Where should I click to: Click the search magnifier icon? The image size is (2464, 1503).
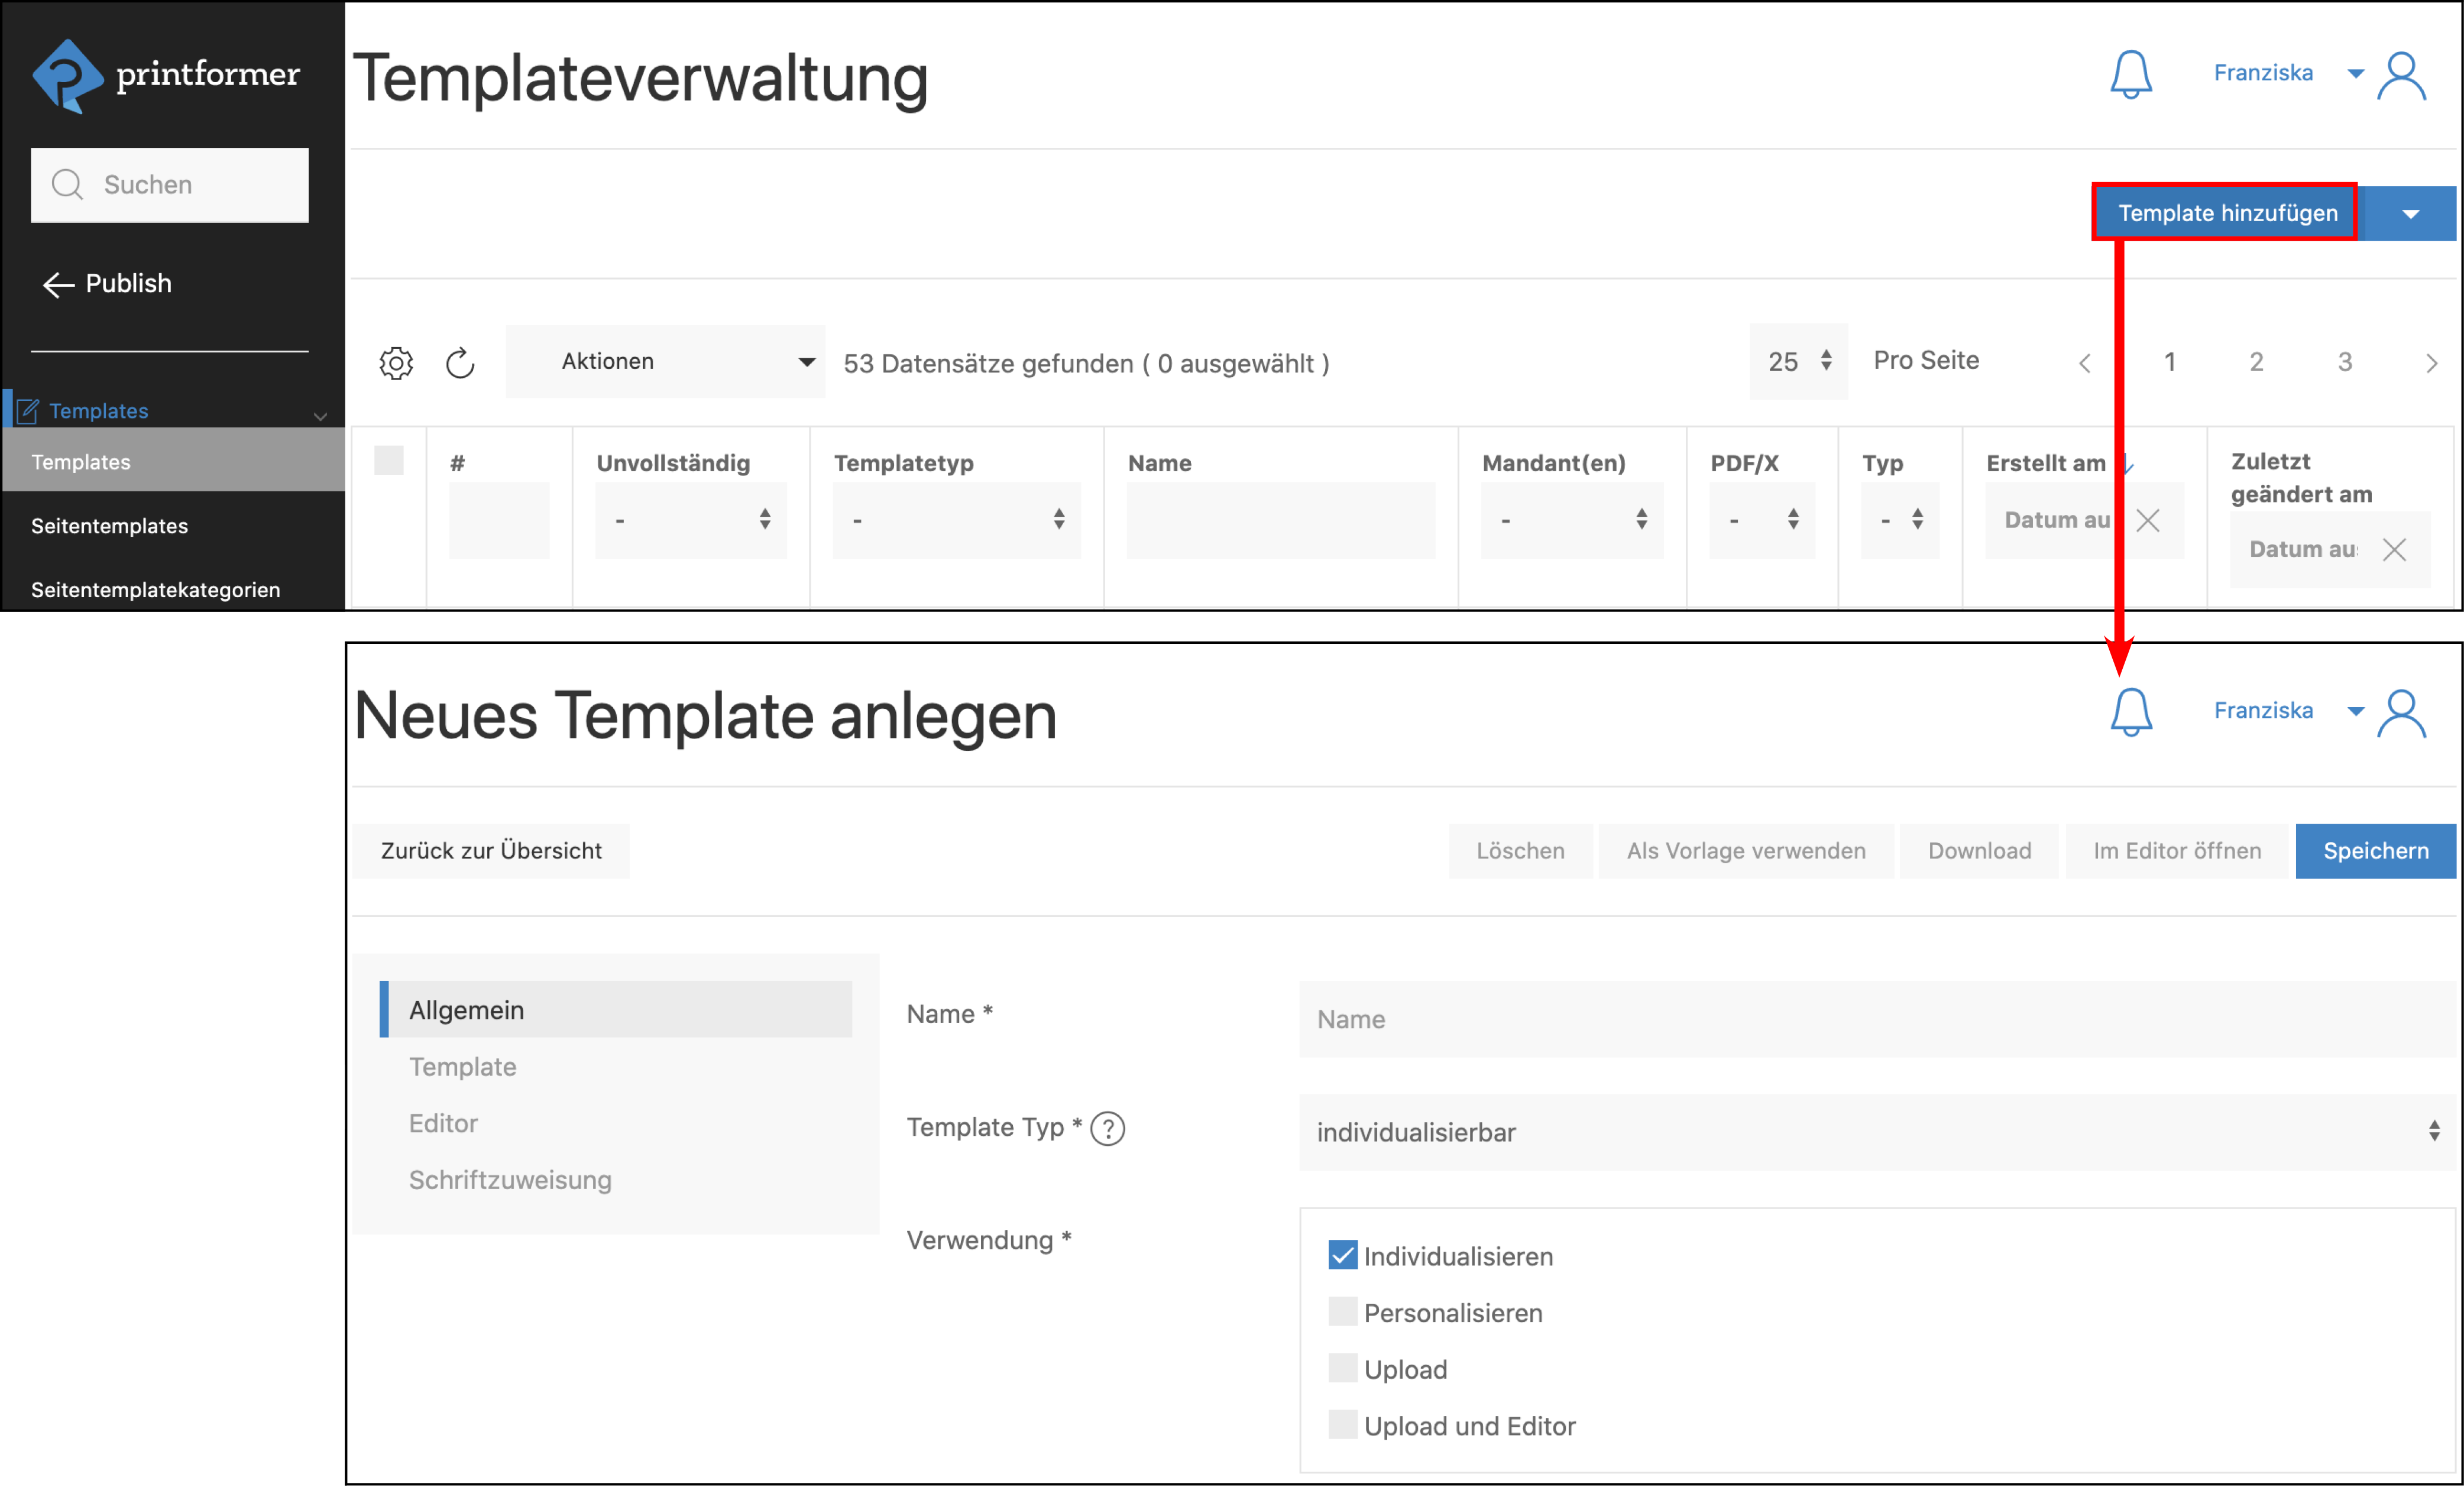(x=67, y=184)
